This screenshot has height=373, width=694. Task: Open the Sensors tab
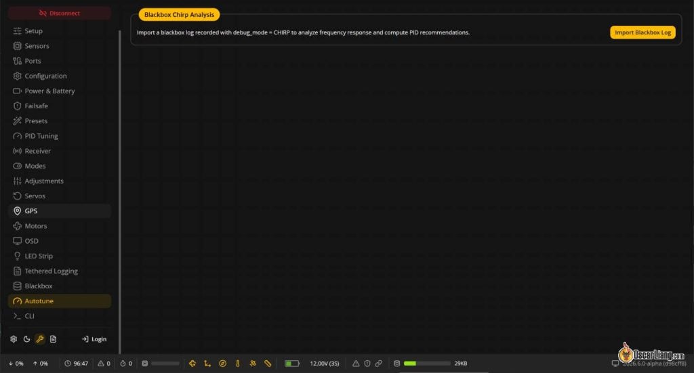coord(60,46)
